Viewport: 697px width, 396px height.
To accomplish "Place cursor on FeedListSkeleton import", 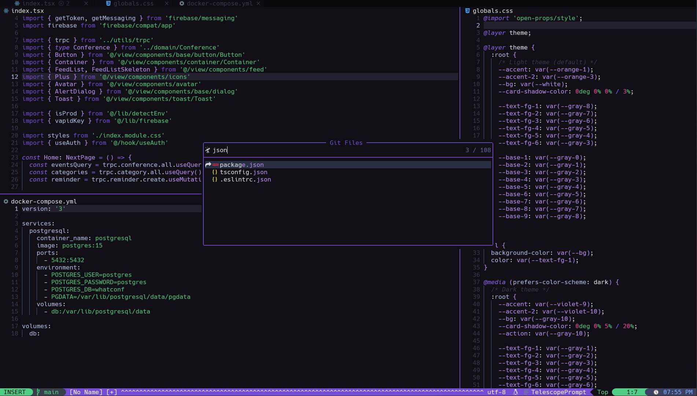I will pos(121,69).
